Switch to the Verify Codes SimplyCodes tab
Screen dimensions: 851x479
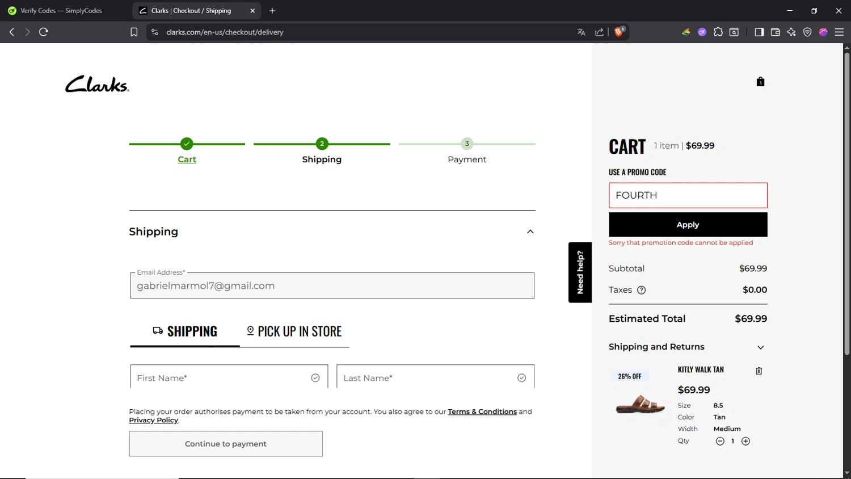point(62,11)
